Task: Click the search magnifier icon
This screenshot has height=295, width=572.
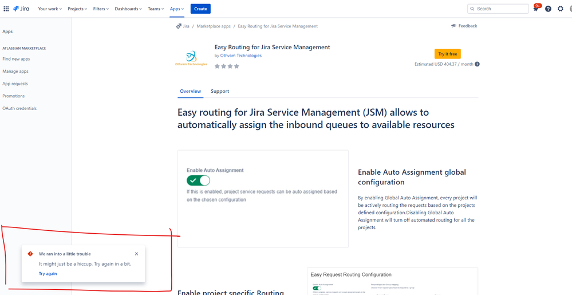Action: (473, 9)
